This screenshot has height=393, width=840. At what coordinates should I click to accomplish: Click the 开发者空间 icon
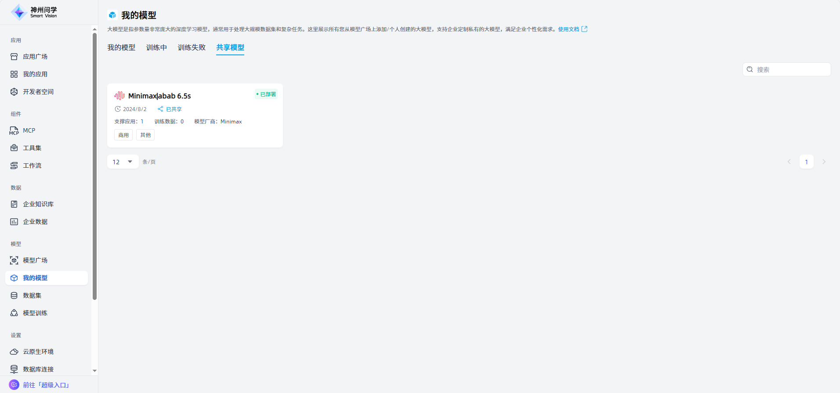[x=14, y=92]
